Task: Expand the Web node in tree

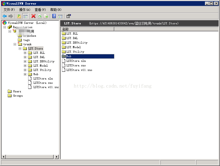Action: click(25, 74)
